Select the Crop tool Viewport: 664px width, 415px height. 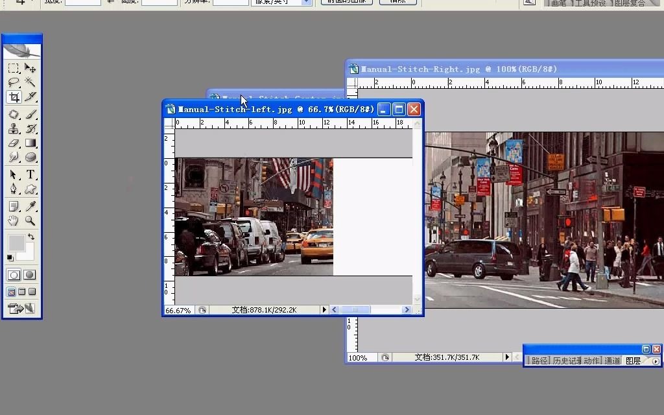click(x=13, y=97)
